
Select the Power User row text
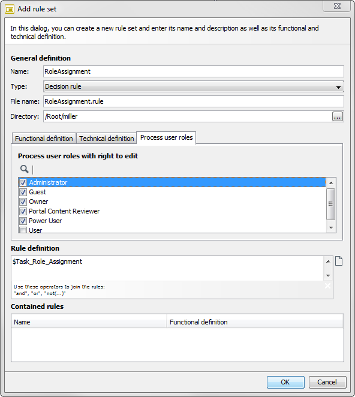tap(46, 221)
